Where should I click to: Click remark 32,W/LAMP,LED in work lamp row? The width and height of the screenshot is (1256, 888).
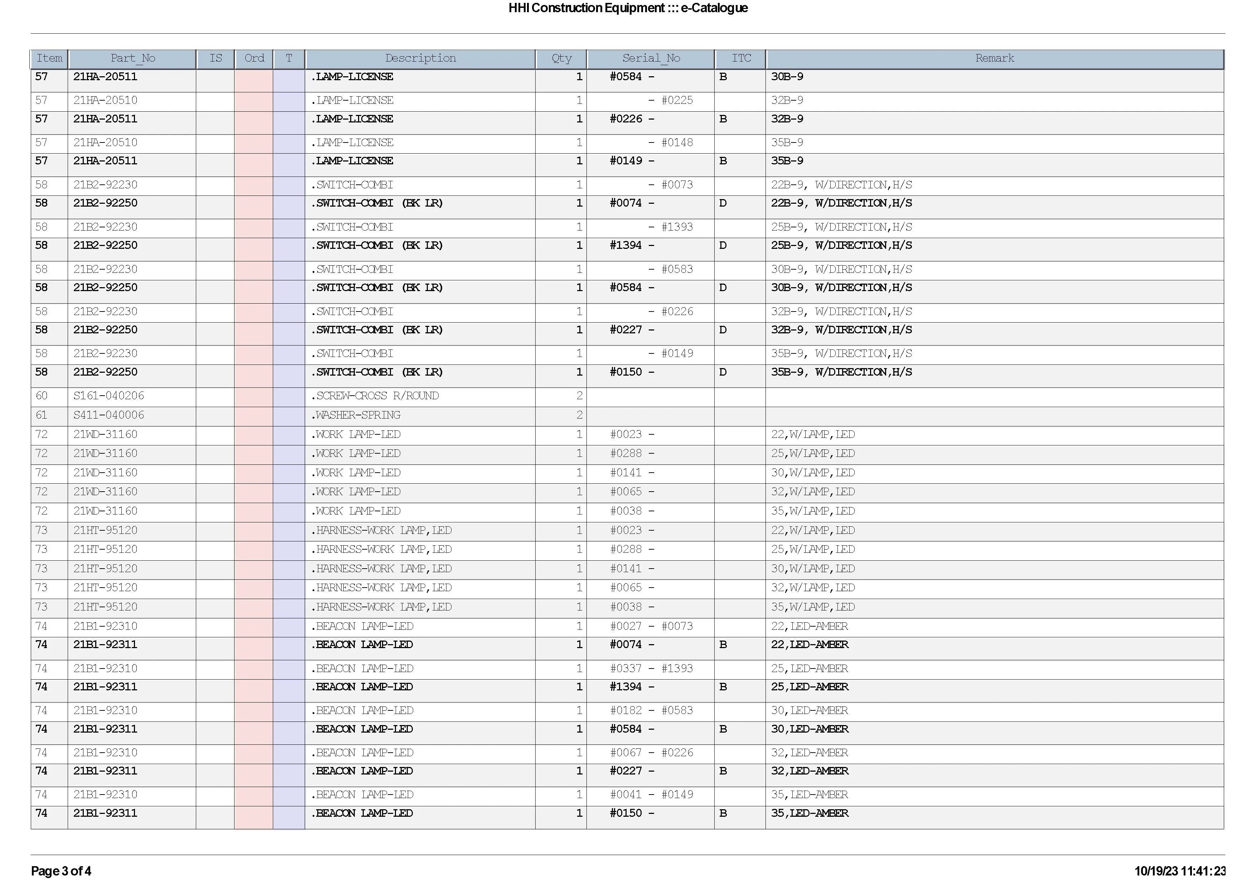pos(813,492)
